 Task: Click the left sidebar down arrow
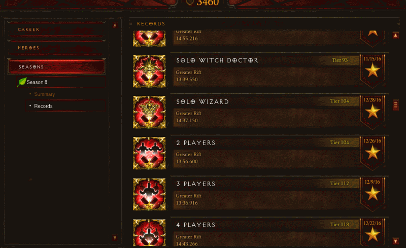coord(115,238)
